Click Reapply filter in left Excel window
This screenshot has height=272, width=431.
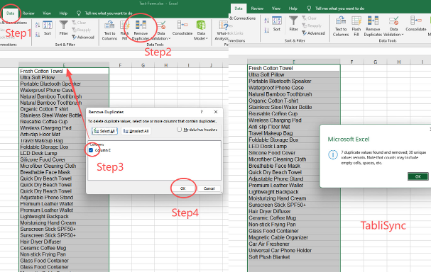(81, 30)
